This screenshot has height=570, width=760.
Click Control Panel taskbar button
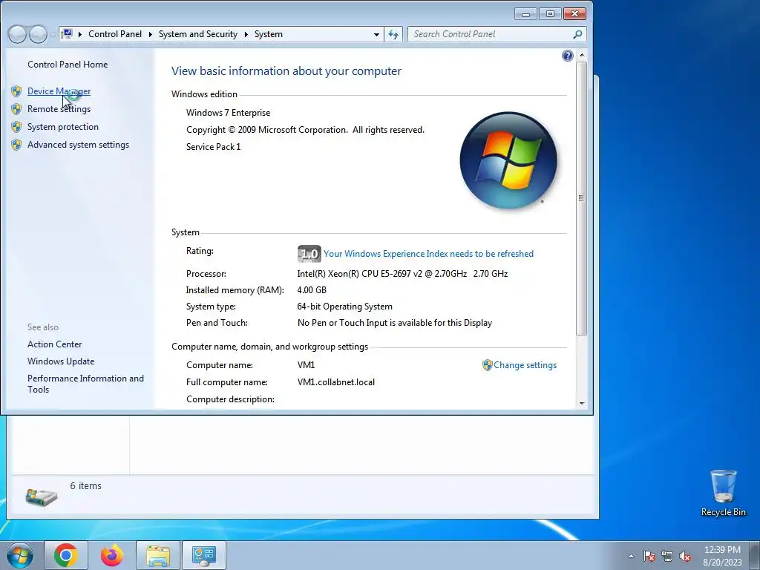point(204,555)
